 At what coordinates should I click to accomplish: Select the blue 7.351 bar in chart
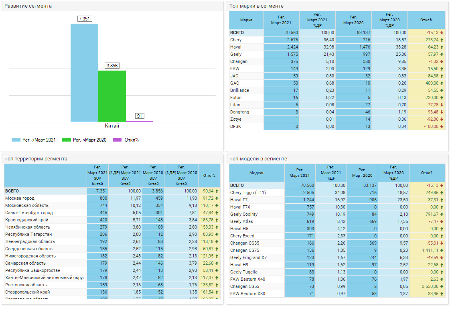coord(84,73)
